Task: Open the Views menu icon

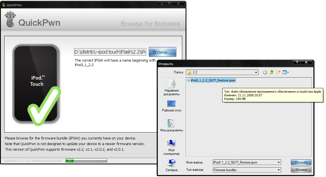Action: (285, 73)
